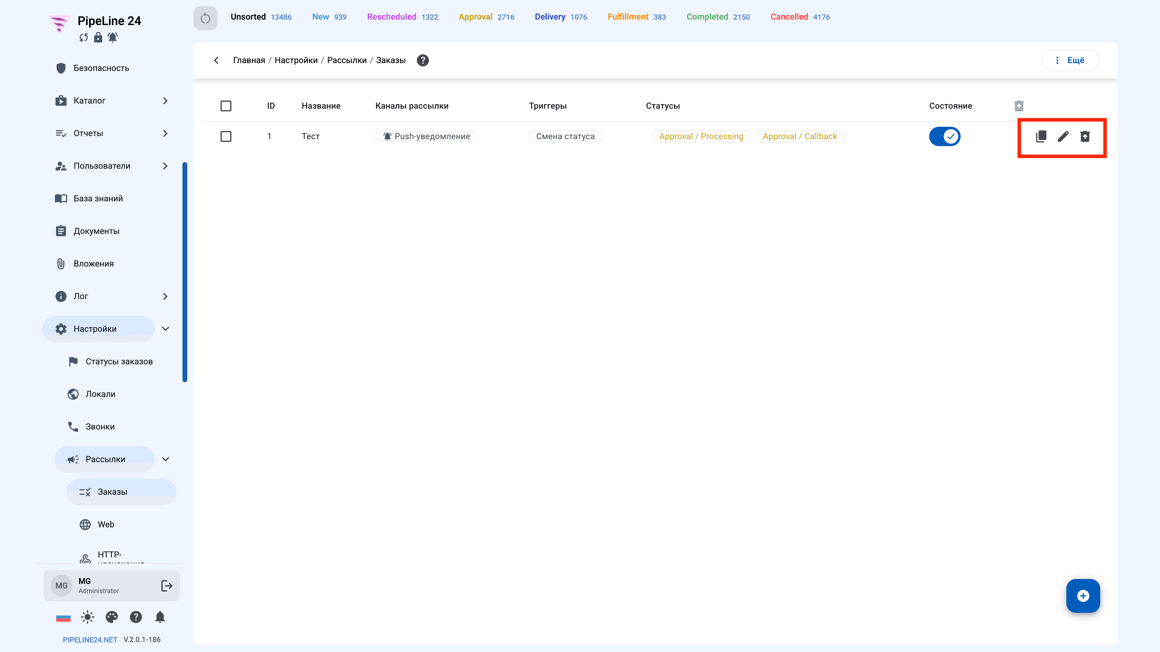Log out using the exit icon beside MG
The image size is (1160, 652).
[167, 585]
